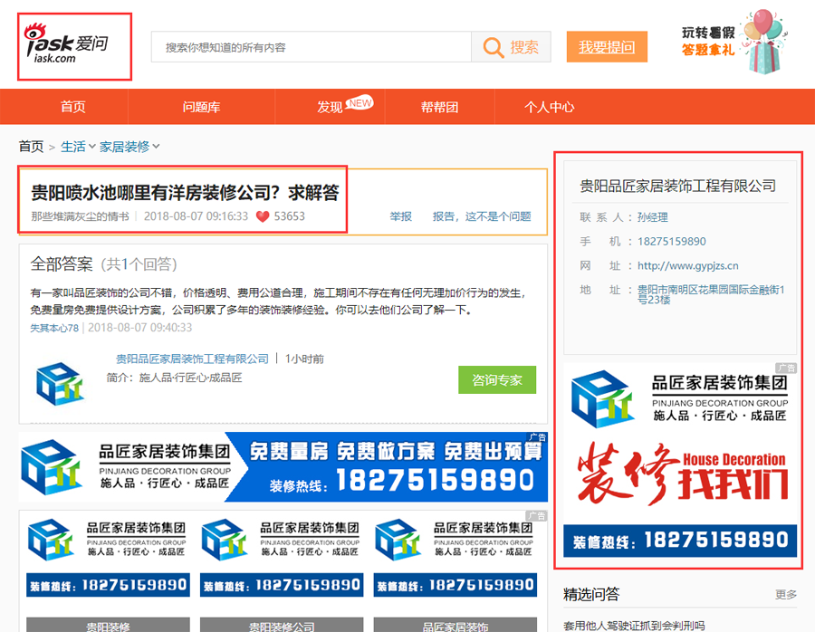The height and width of the screenshot is (632, 815).
Task: Click sidebar ad 装修找我们 House Decoration
Action: [680, 460]
